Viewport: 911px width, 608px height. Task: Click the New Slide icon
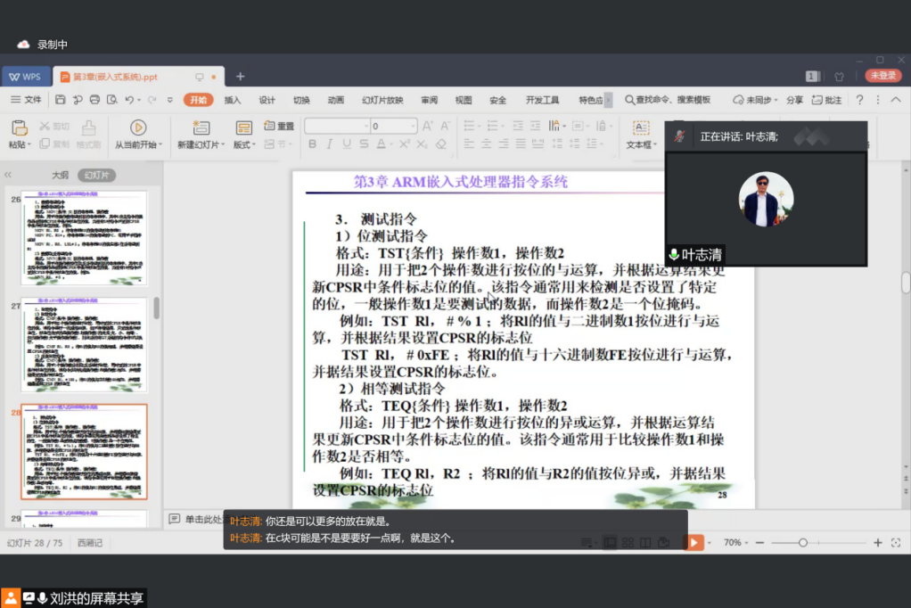pyautogui.click(x=201, y=127)
